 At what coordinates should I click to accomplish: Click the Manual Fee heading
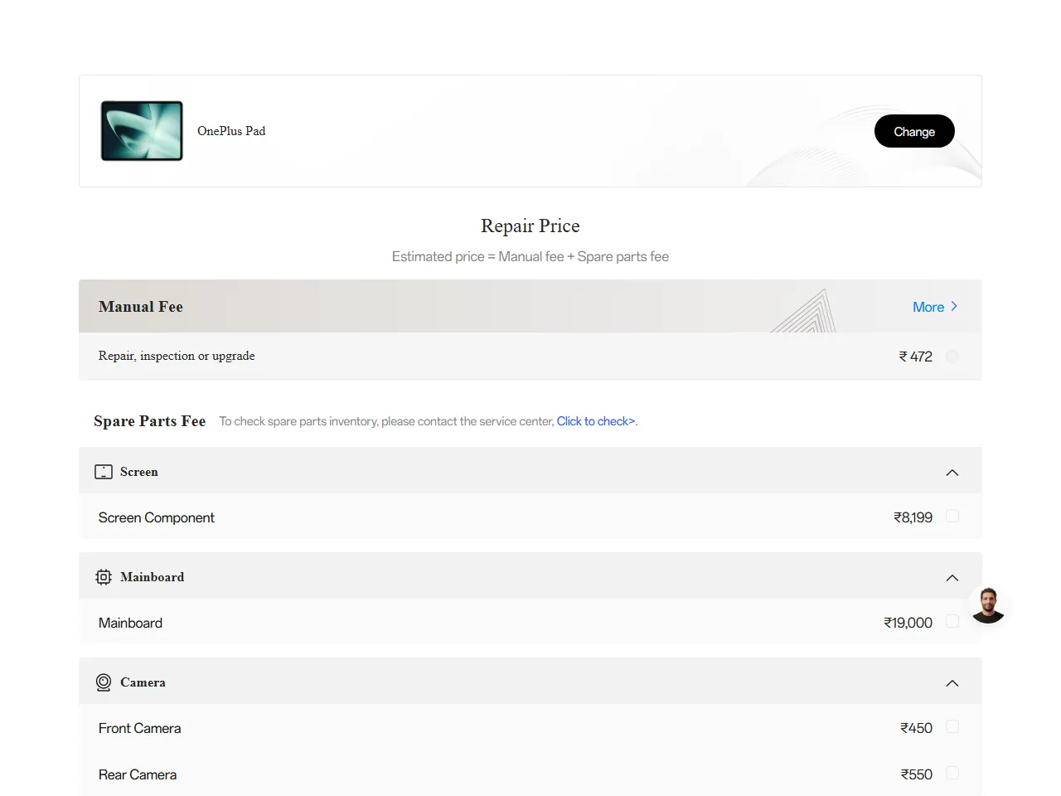tap(141, 307)
